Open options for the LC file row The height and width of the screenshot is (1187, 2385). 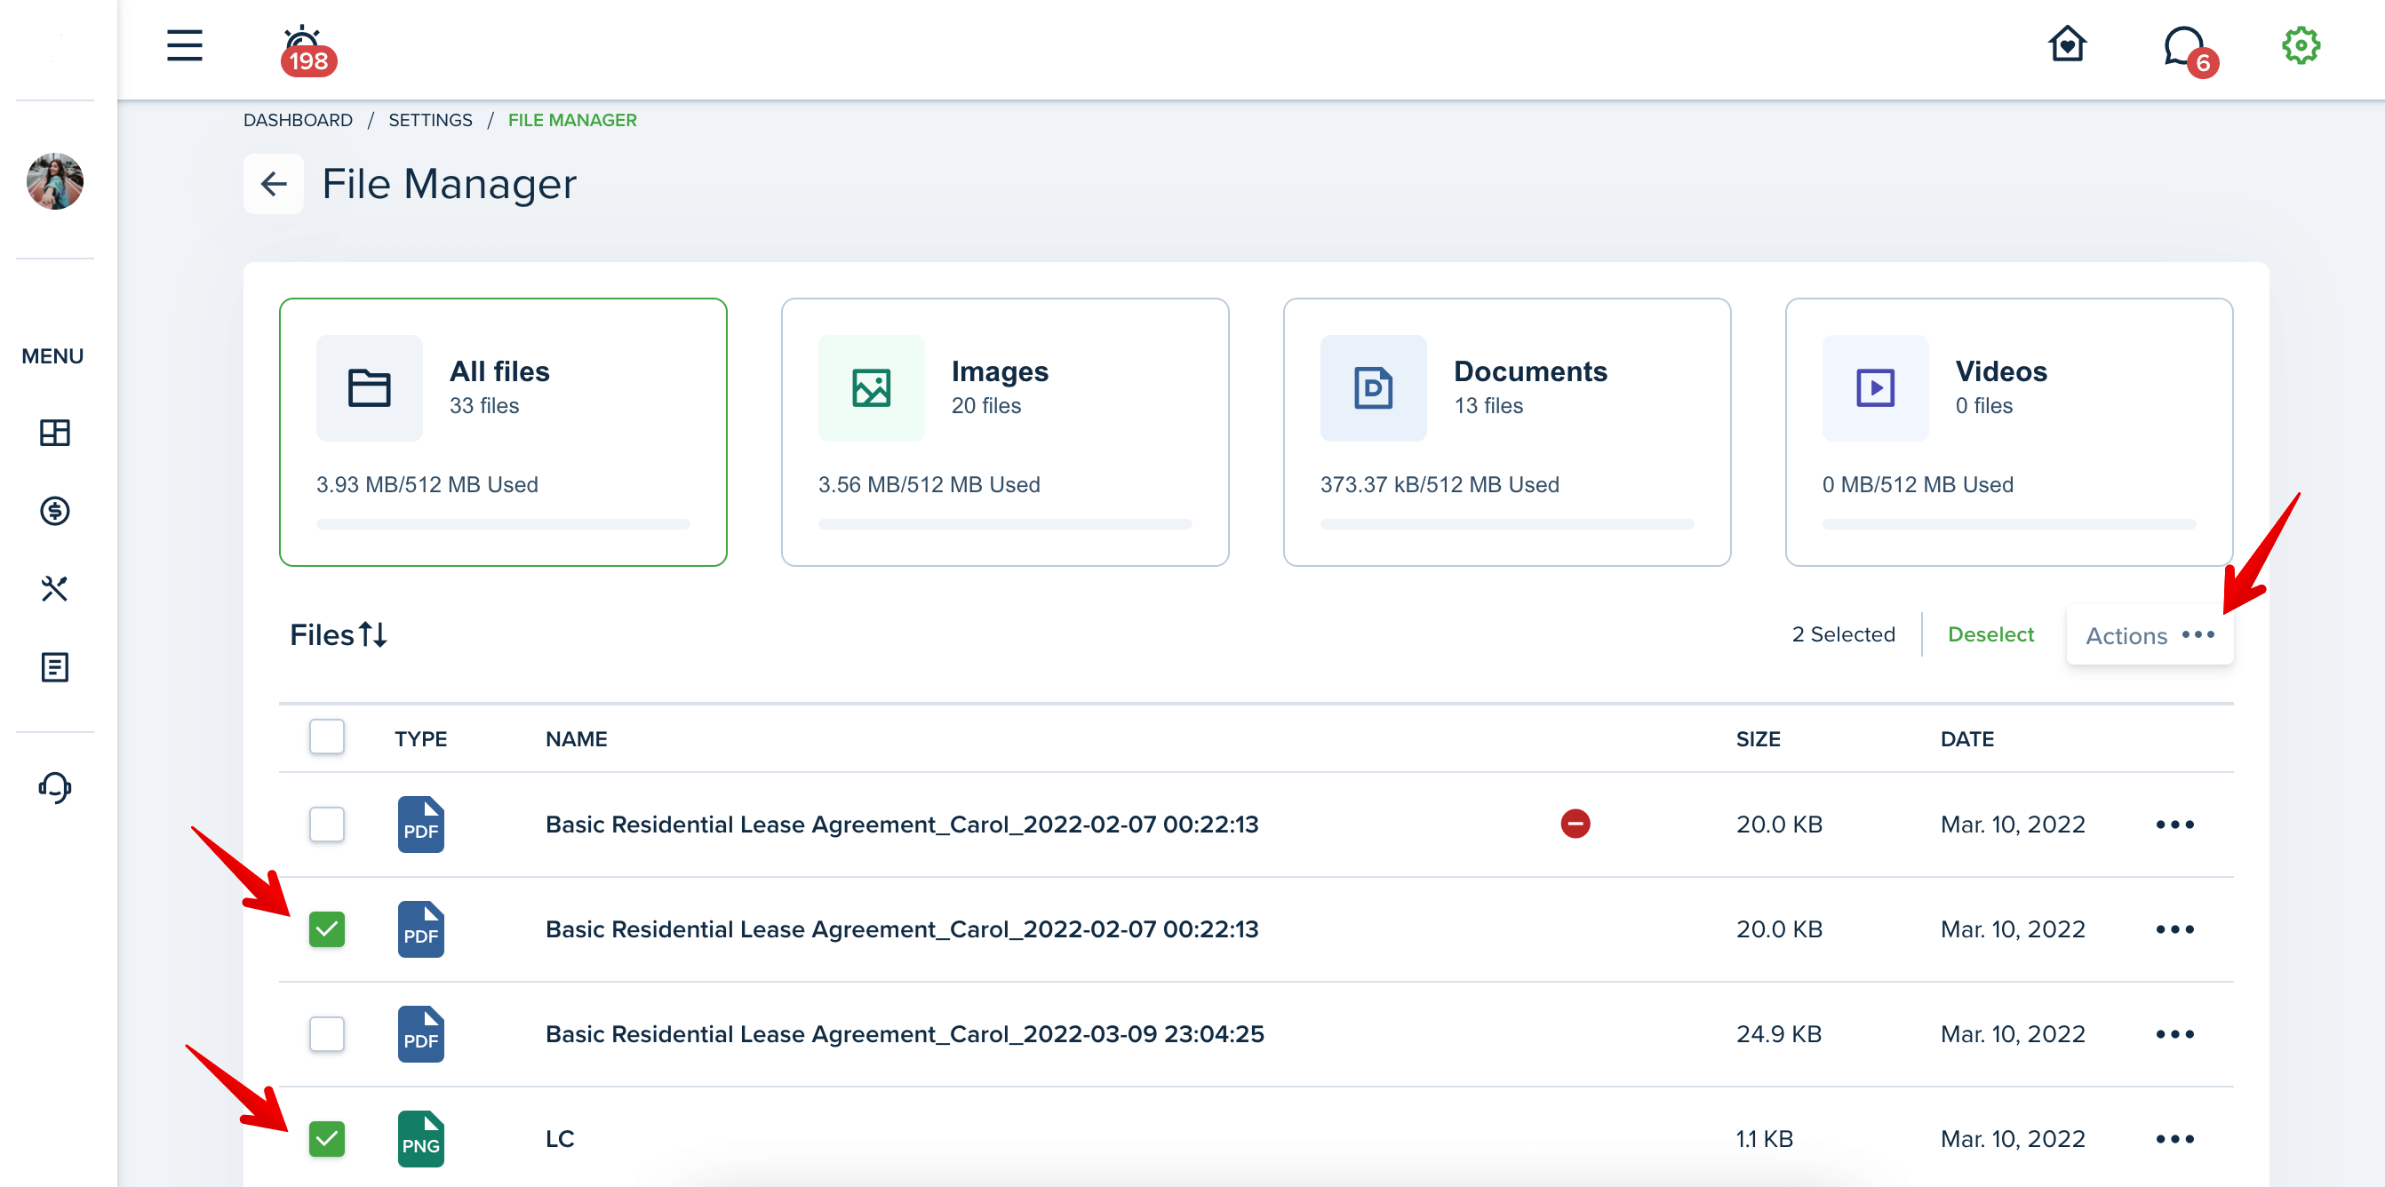pyautogui.click(x=2174, y=1138)
